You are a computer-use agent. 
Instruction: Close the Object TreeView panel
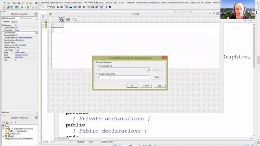[x=36, y=118]
